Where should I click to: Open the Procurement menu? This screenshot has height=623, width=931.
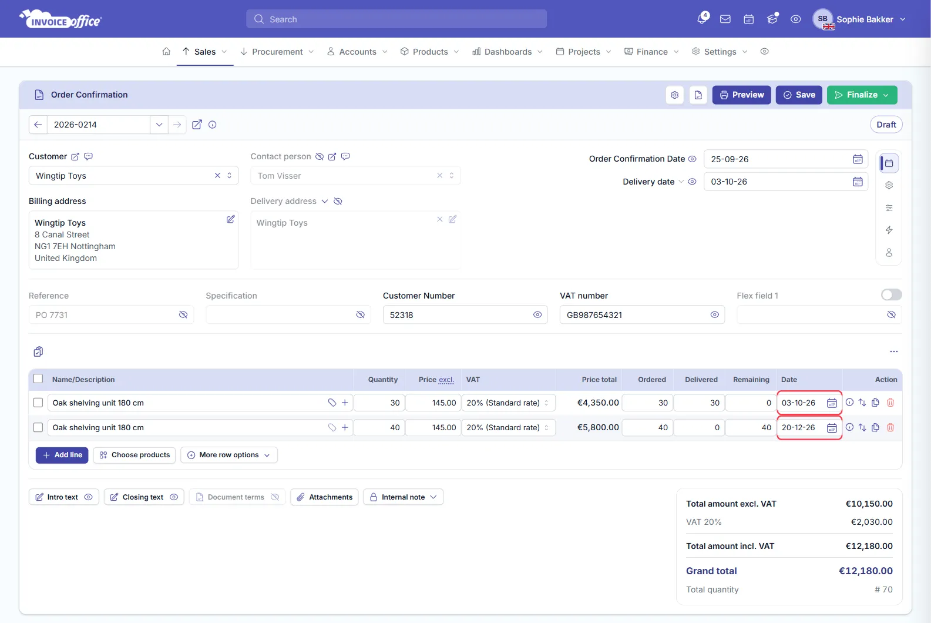click(277, 52)
